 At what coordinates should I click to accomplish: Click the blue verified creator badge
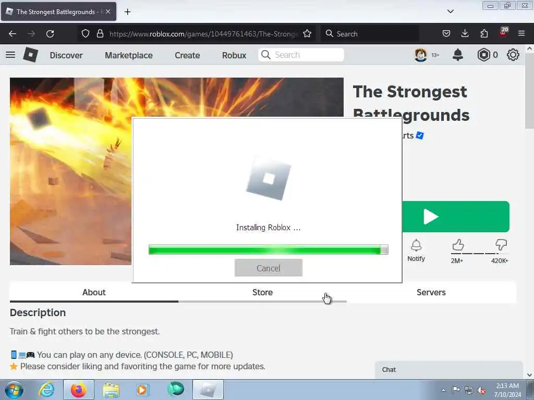pyautogui.click(x=420, y=135)
